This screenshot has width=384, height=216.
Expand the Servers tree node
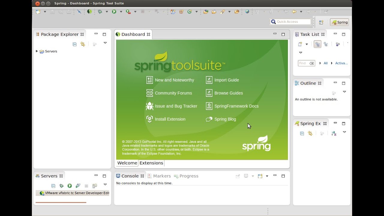[x=37, y=51]
